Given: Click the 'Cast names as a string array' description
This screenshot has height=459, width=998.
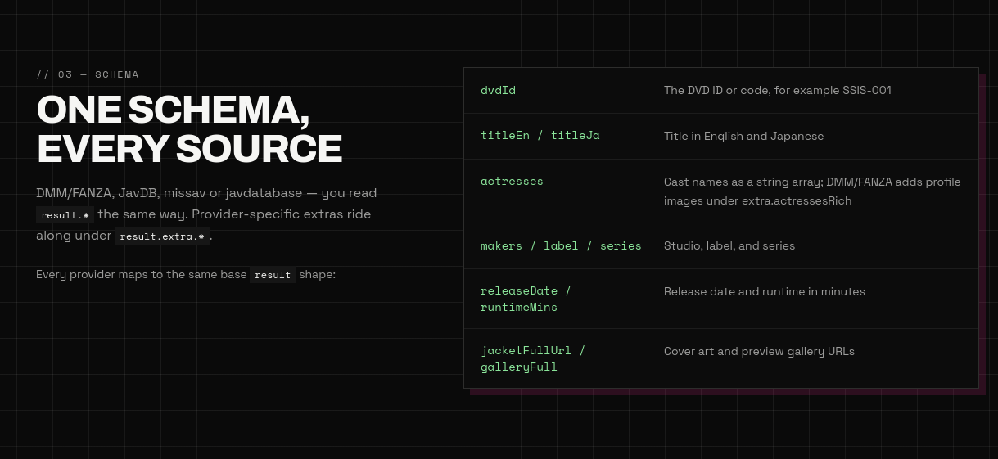Looking at the screenshot, I should pos(812,191).
